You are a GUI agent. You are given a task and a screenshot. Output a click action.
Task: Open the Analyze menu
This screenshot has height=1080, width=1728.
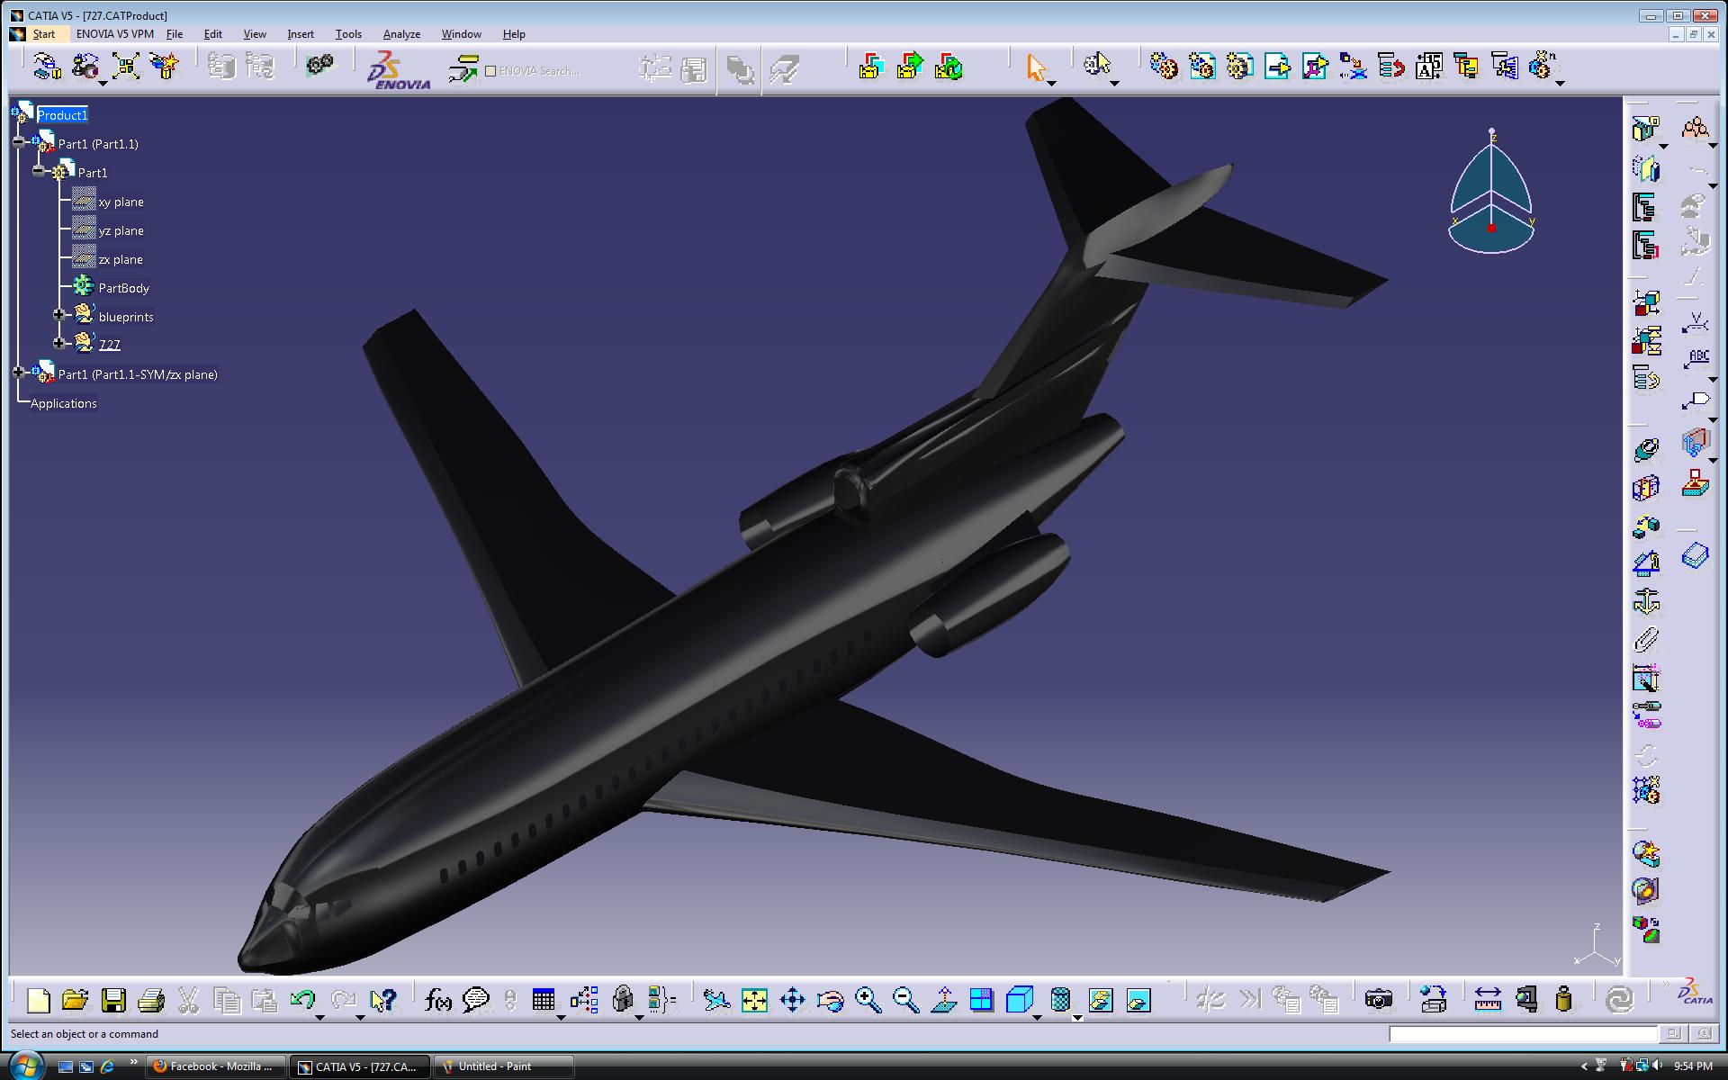point(401,34)
